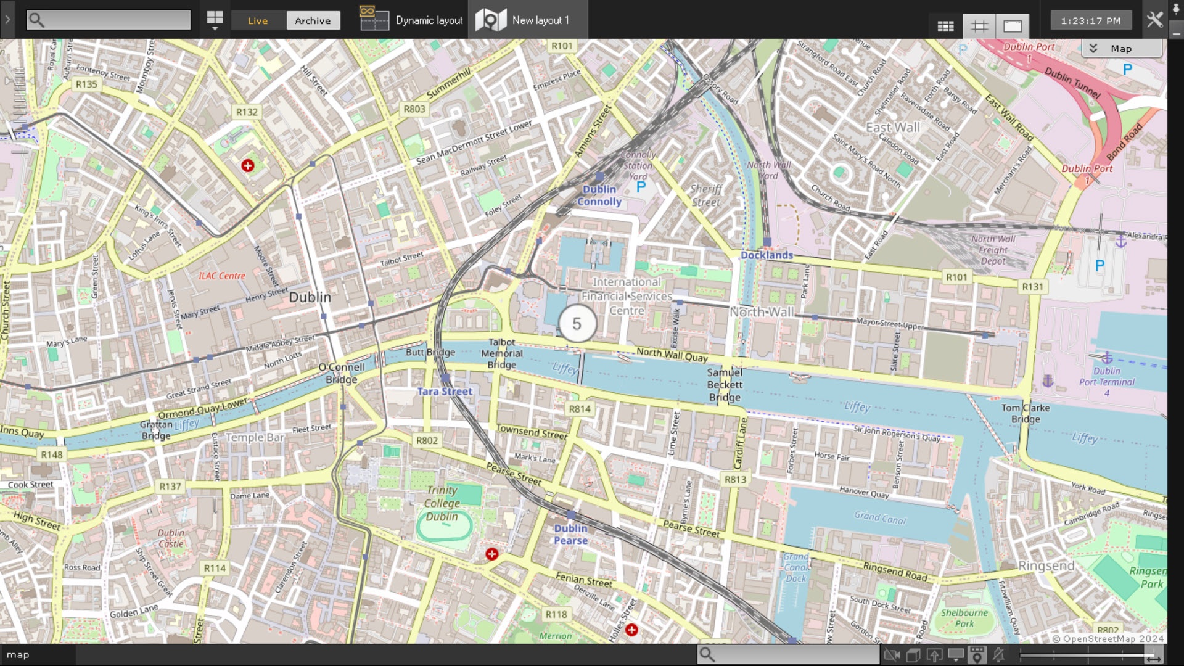Open the monitor dropdown in bottom bar
1184x666 pixels.
pyautogui.click(x=956, y=655)
